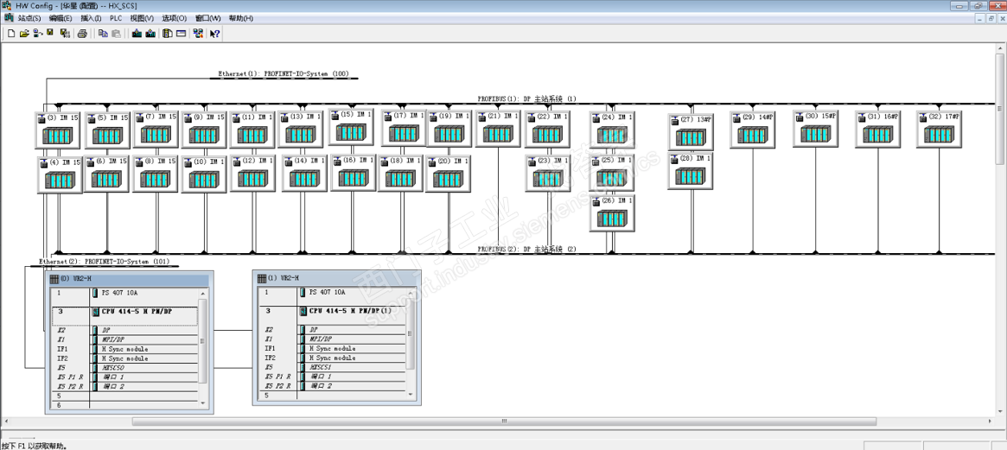Click the down scroll arrow in rack (1) list

click(x=411, y=395)
